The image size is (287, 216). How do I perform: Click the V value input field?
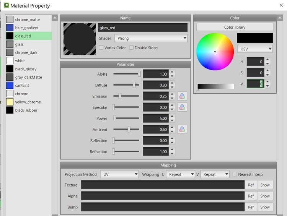(x=255, y=84)
